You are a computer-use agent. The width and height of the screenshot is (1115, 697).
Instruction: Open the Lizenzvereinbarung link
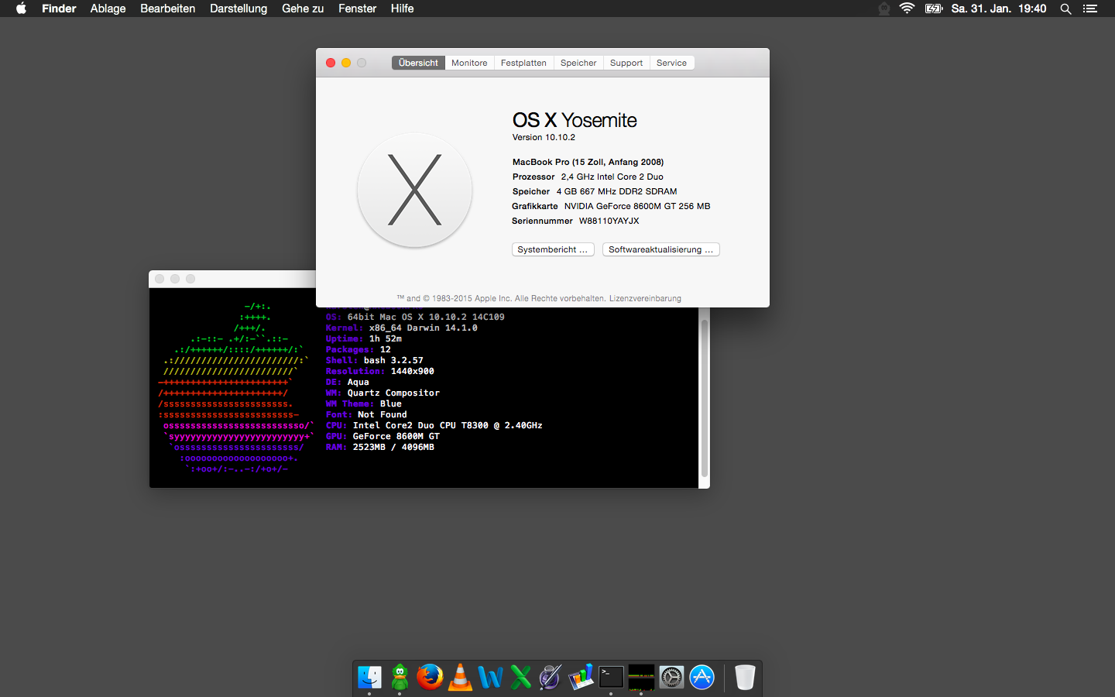tap(645, 298)
